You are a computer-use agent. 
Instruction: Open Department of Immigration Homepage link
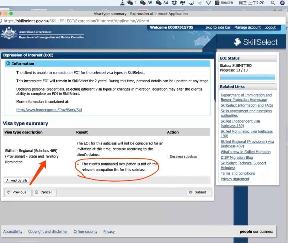246,97
